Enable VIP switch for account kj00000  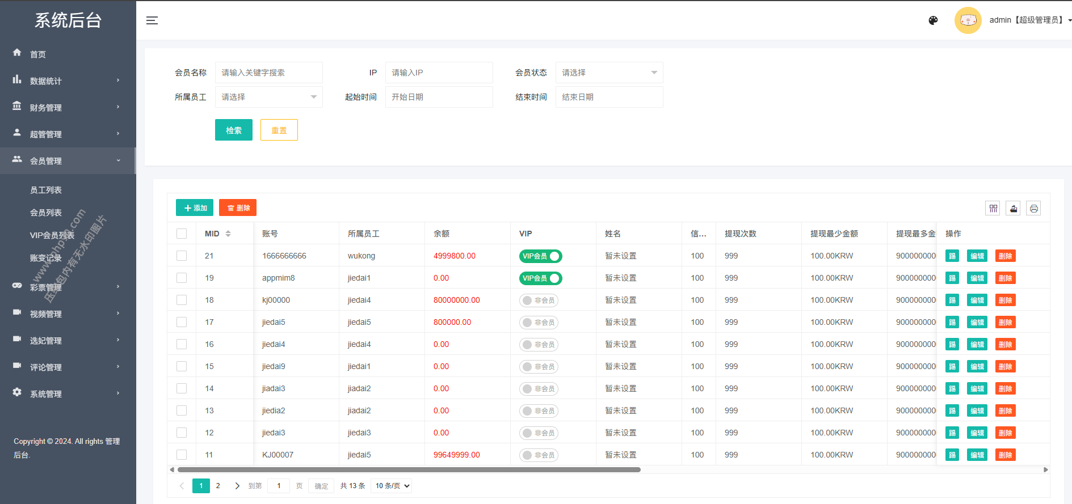coord(539,300)
